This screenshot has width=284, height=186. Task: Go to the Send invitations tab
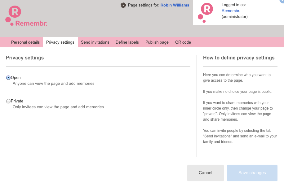(95, 42)
